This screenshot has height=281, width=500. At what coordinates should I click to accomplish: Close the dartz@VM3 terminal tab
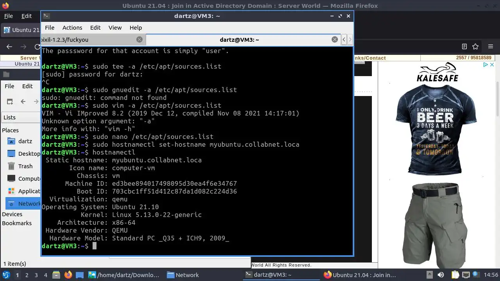(335, 39)
